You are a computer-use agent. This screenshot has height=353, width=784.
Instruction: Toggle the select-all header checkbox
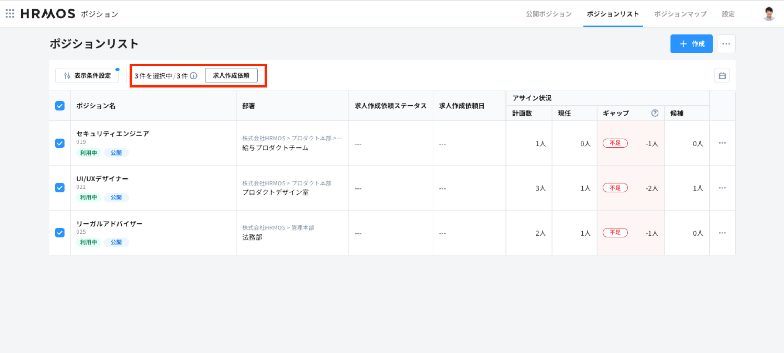60,106
